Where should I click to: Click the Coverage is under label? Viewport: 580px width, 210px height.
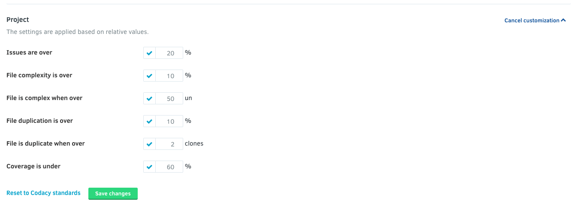click(33, 166)
